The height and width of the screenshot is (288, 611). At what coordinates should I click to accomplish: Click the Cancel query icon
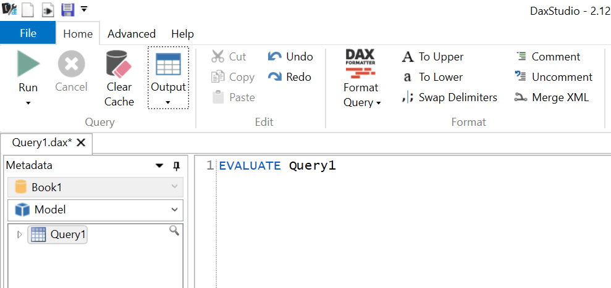[x=71, y=65]
